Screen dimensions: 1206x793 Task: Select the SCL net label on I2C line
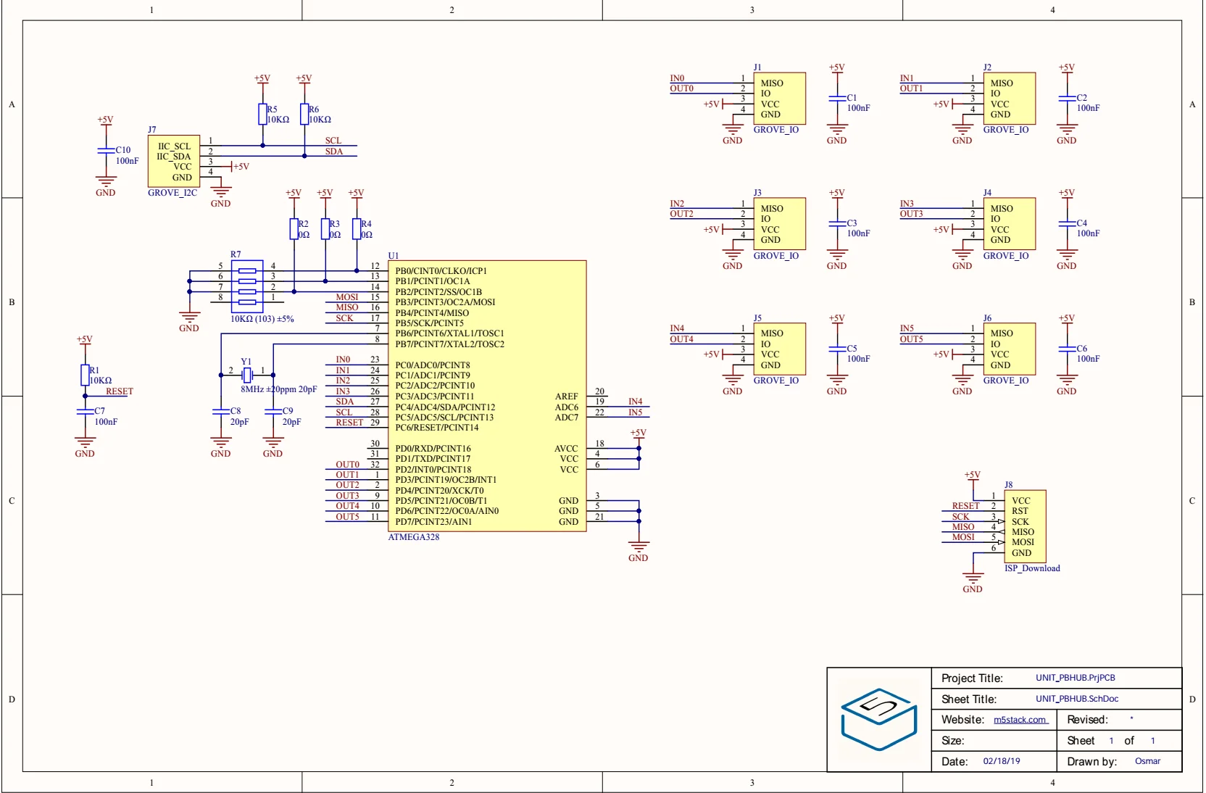click(333, 141)
